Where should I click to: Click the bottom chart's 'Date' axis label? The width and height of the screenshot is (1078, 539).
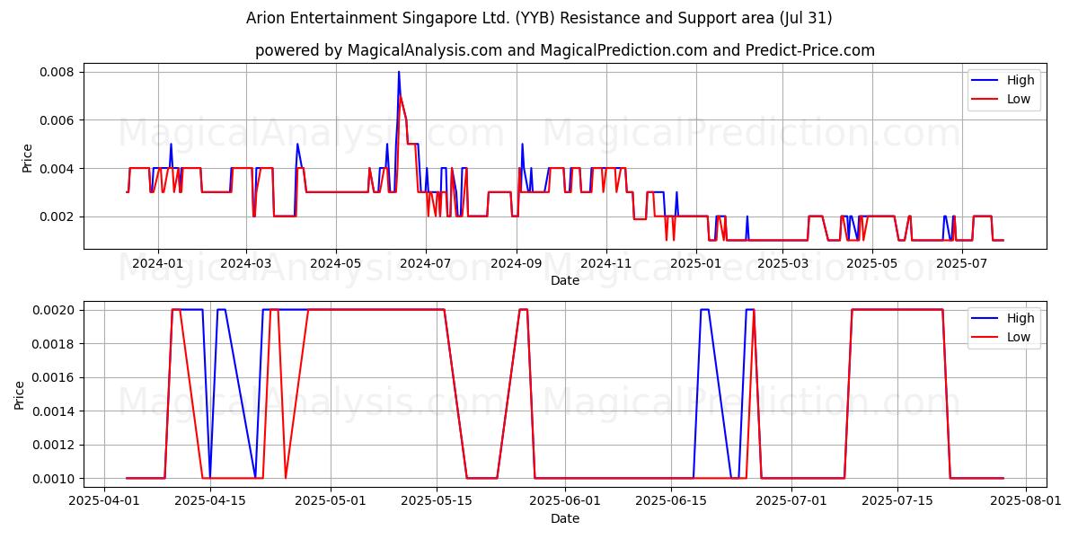pos(565,518)
